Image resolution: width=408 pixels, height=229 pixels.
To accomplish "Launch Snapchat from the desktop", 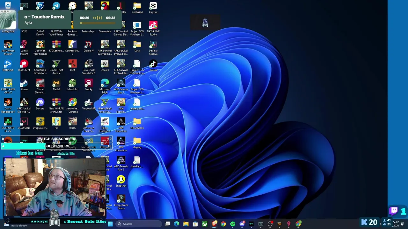I will 121,181.
